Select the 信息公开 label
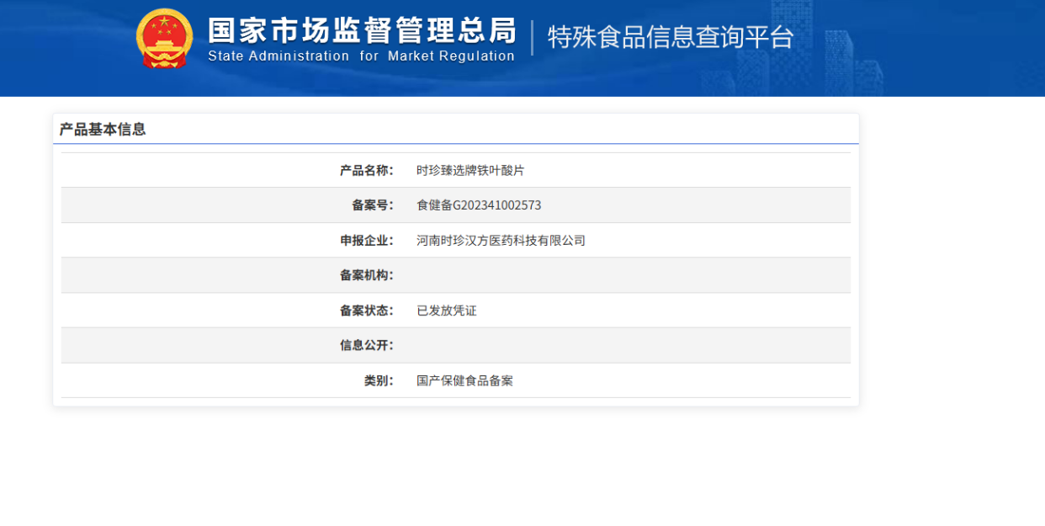1045x526 pixels. pos(366,345)
